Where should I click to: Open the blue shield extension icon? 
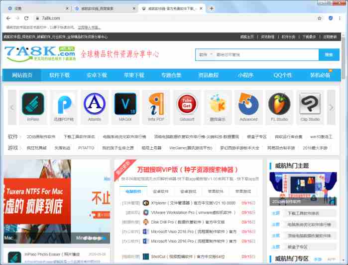(331, 18)
